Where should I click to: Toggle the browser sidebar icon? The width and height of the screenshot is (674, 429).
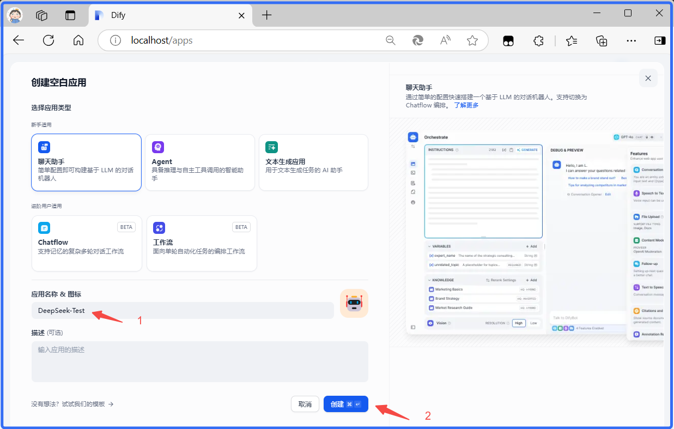click(x=660, y=41)
